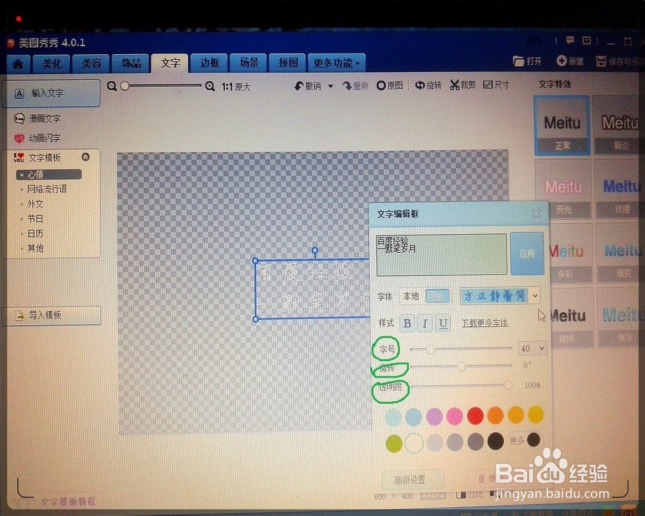
Task: Close the 文字编辑框 dialog
Action: click(x=535, y=213)
